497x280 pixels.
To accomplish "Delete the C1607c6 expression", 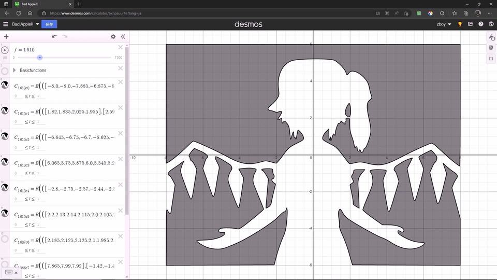I will (x=121, y=236).
